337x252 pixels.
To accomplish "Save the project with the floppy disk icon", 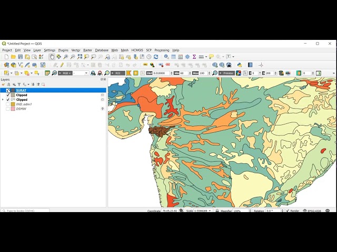I will tap(20, 57).
